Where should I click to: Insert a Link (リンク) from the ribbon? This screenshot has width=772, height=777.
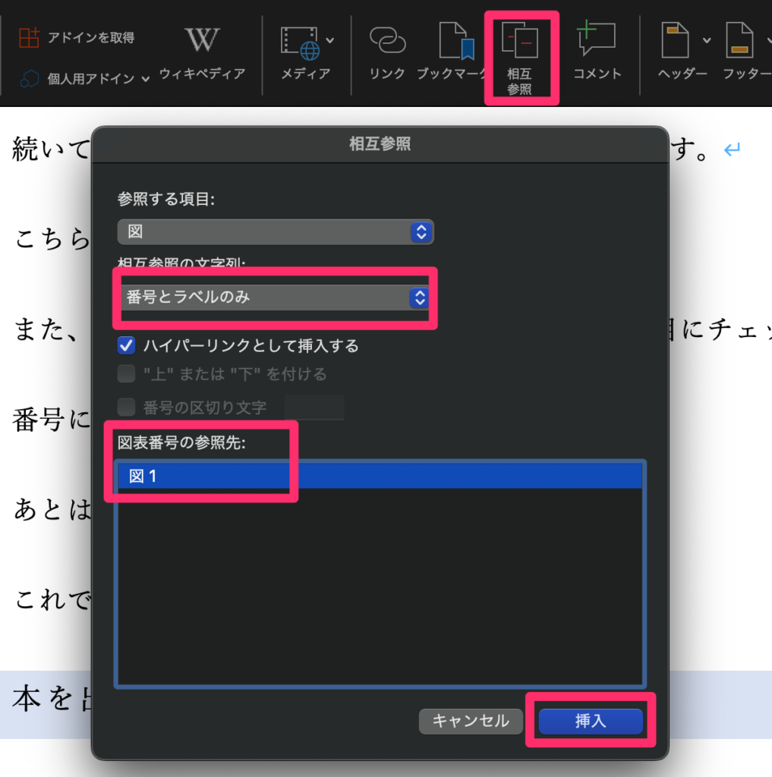(387, 41)
